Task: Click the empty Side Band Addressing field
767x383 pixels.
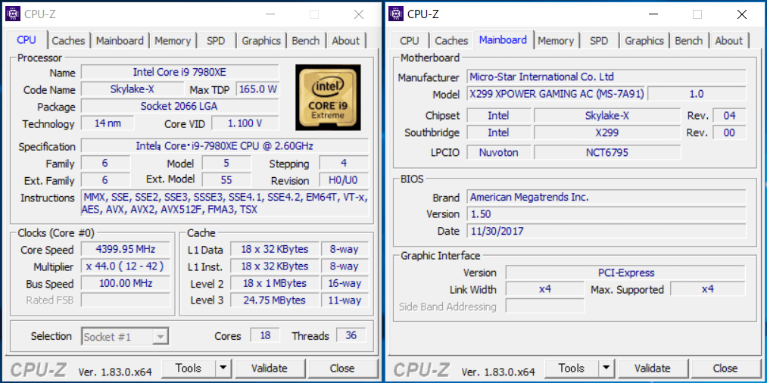Action: (x=545, y=307)
